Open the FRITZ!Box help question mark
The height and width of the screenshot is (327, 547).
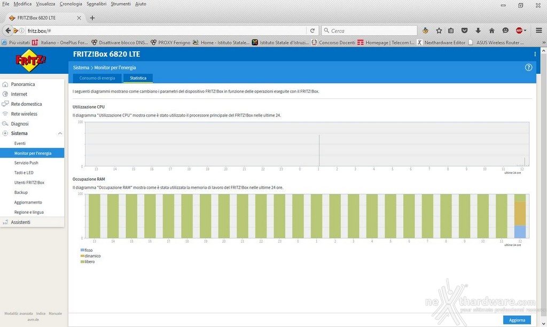528,67
